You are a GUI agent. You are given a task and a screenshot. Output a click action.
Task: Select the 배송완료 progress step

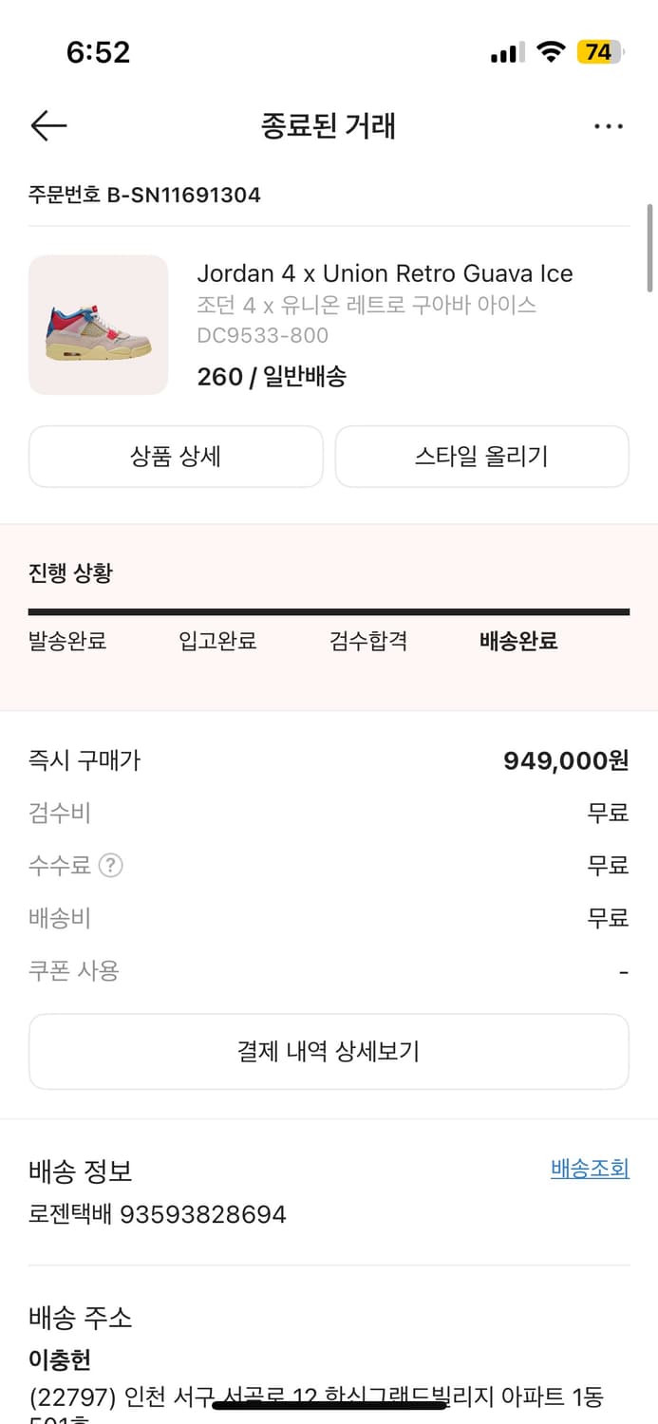(x=517, y=641)
